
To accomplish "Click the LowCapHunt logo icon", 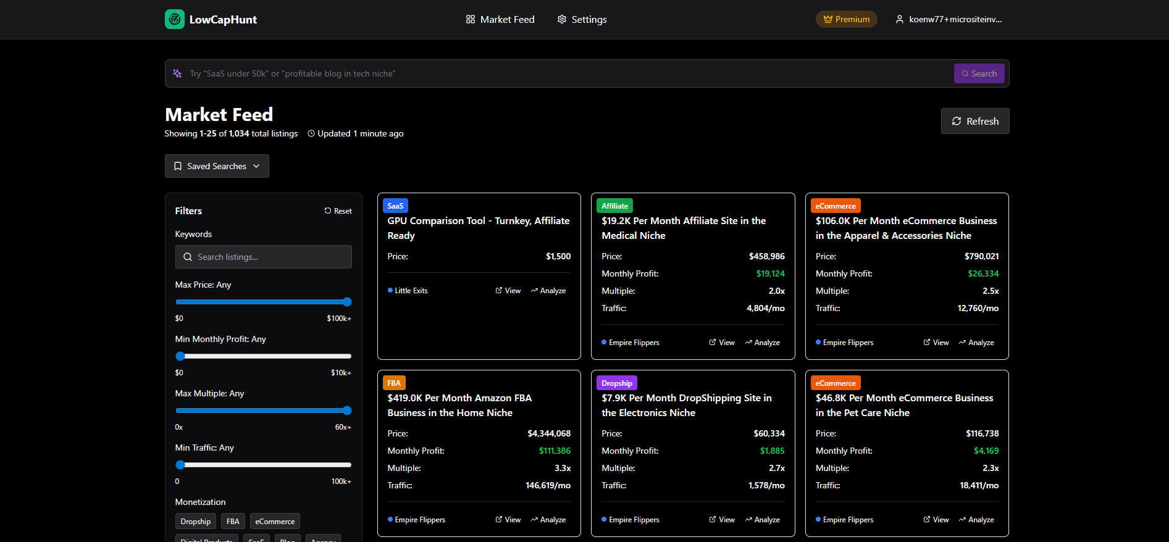I will [x=175, y=19].
